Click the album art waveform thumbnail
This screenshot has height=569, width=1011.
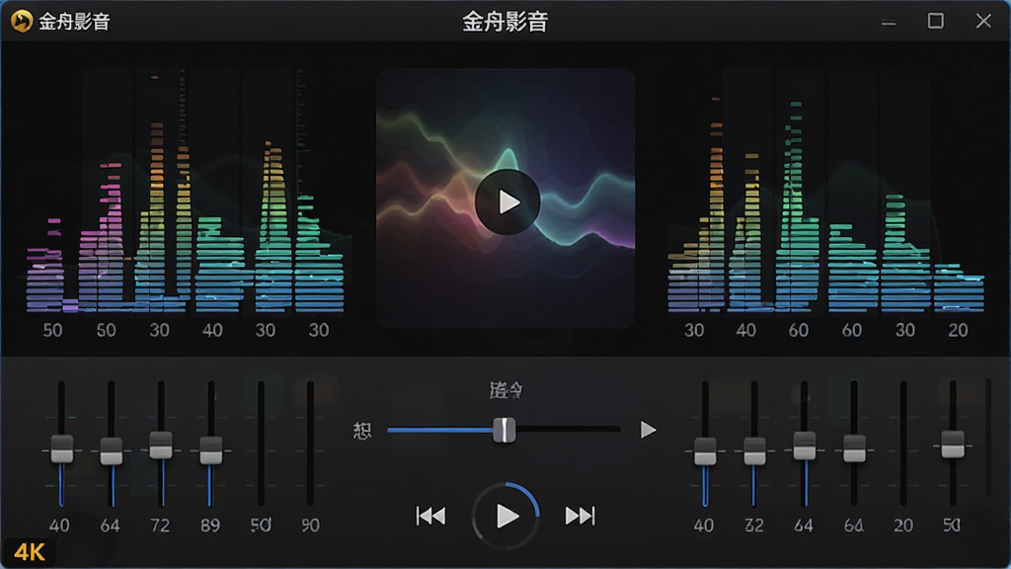[x=505, y=199]
